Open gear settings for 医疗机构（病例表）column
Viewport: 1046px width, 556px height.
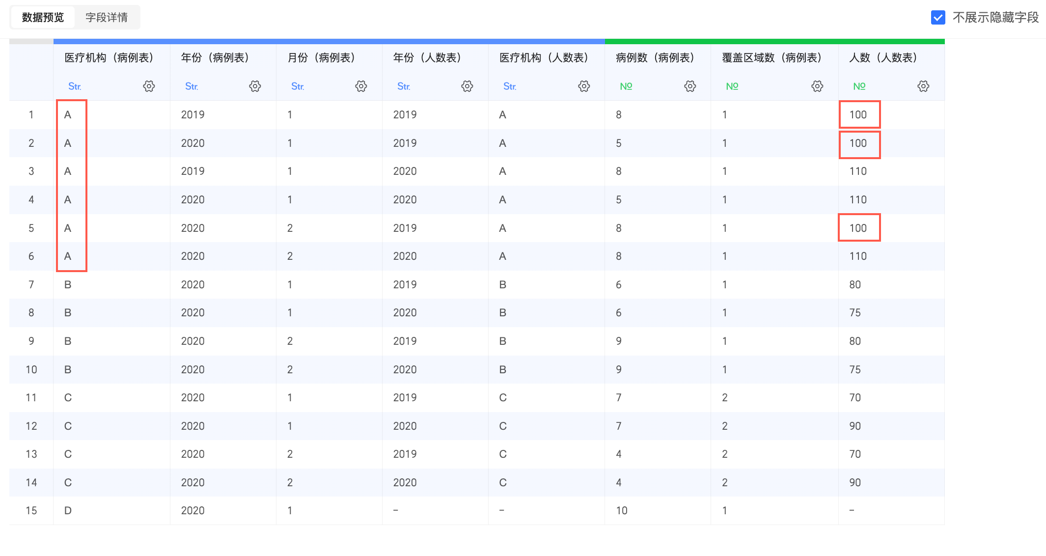click(149, 86)
